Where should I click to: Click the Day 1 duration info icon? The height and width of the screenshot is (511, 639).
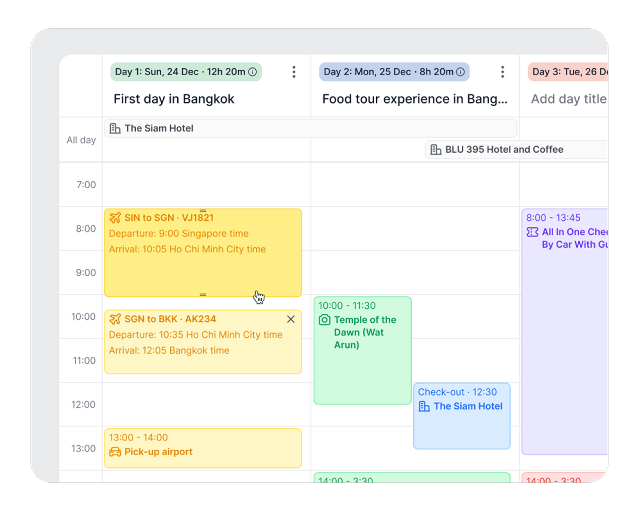[253, 72]
